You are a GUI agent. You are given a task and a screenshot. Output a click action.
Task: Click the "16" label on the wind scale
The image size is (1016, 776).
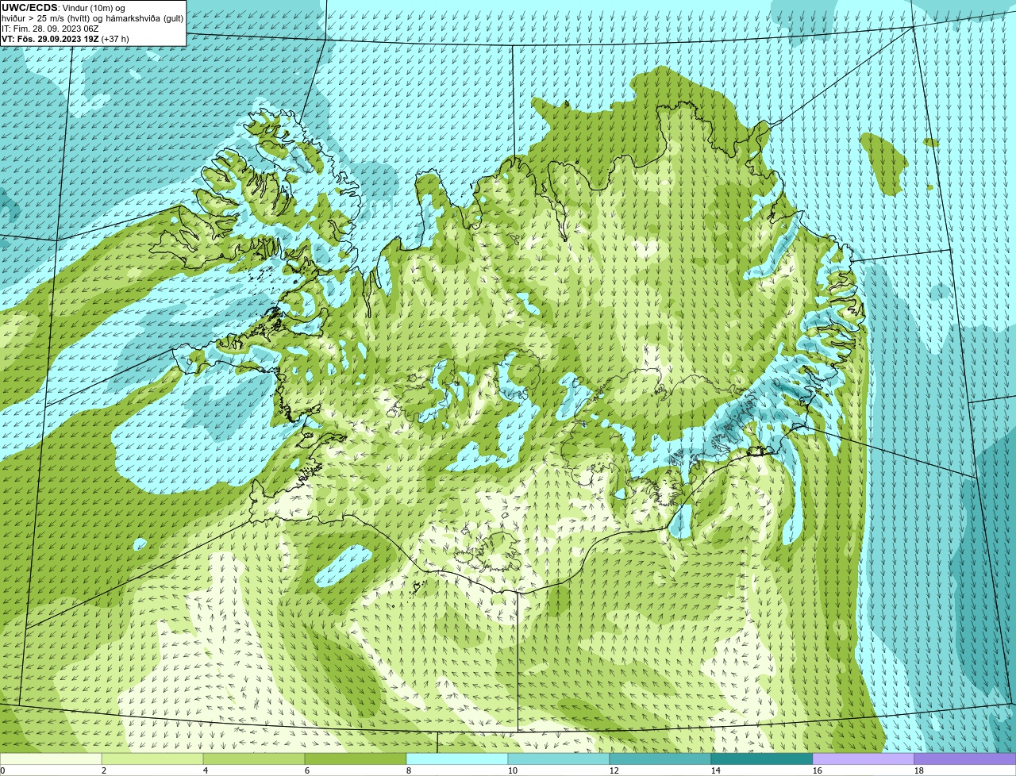tap(817, 770)
